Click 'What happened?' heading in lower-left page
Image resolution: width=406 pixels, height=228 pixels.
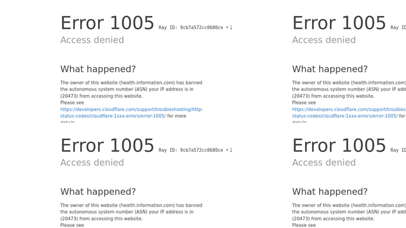click(98, 192)
